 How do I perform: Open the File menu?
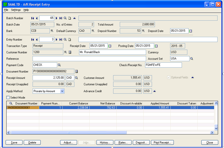[6, 10]
